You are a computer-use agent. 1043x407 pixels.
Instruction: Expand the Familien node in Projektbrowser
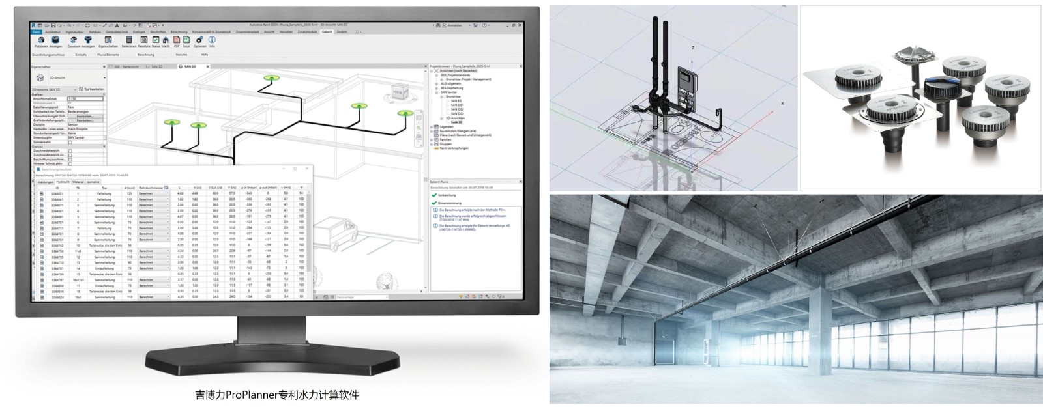(x=432, y=139)
